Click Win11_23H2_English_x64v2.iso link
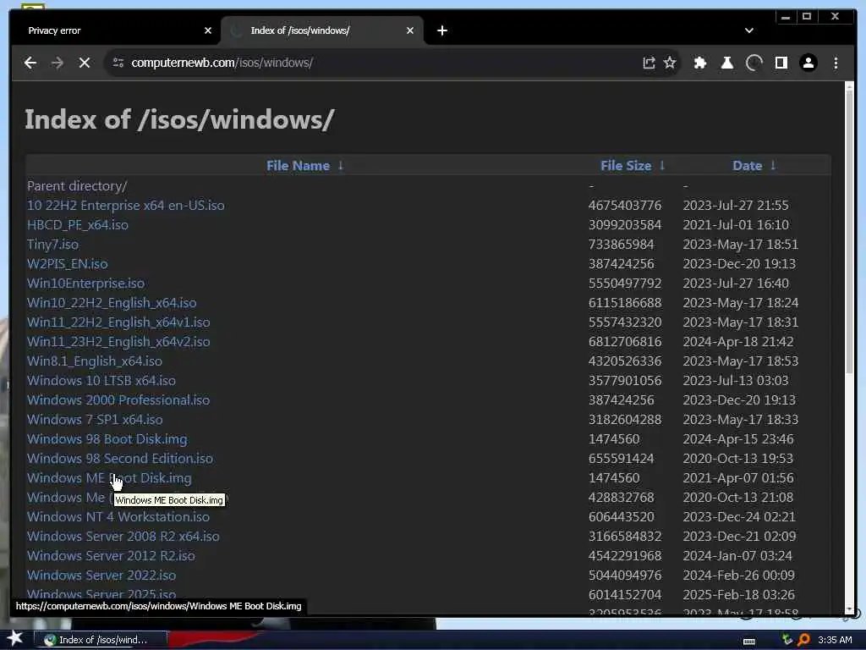 [x=118, y=342]
